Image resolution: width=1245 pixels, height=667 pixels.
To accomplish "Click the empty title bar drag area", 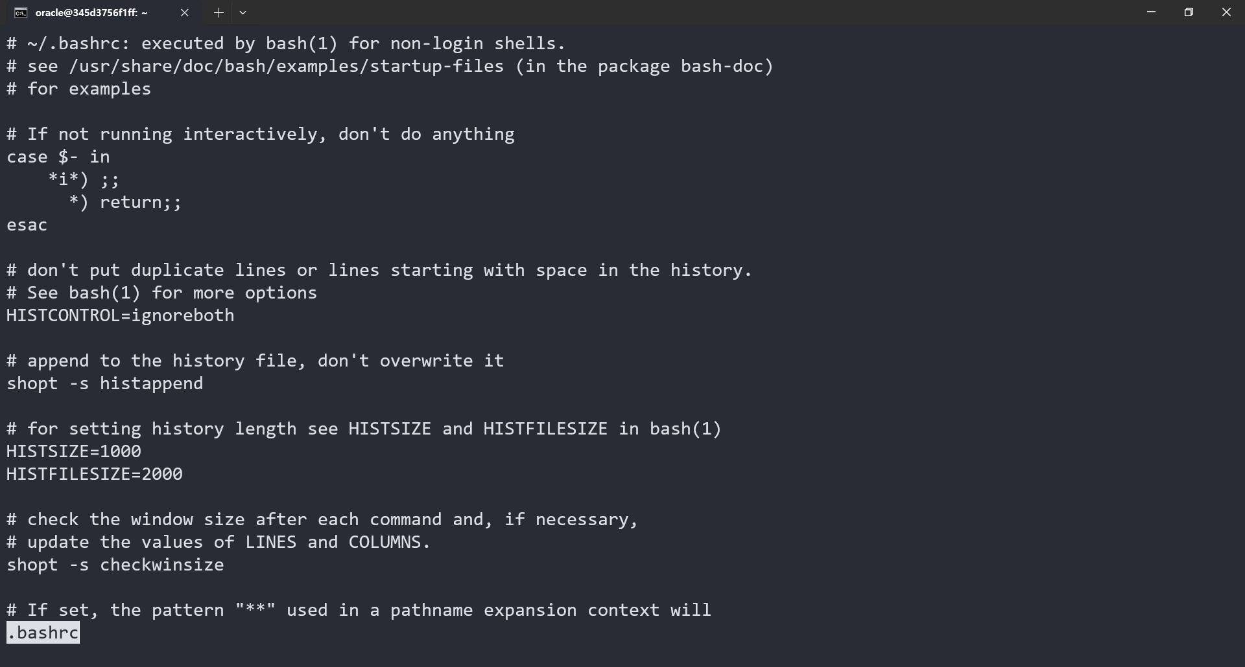I will tap(687, 12).
